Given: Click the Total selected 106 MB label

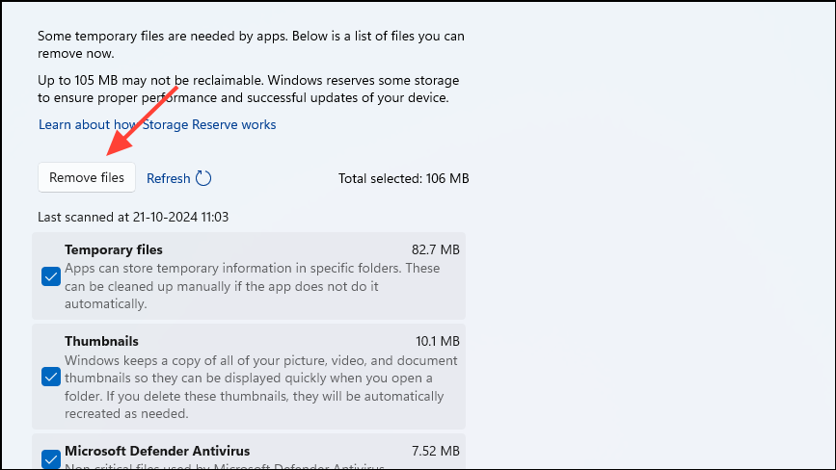Looking at the screenshot, I should coord(403,178).
